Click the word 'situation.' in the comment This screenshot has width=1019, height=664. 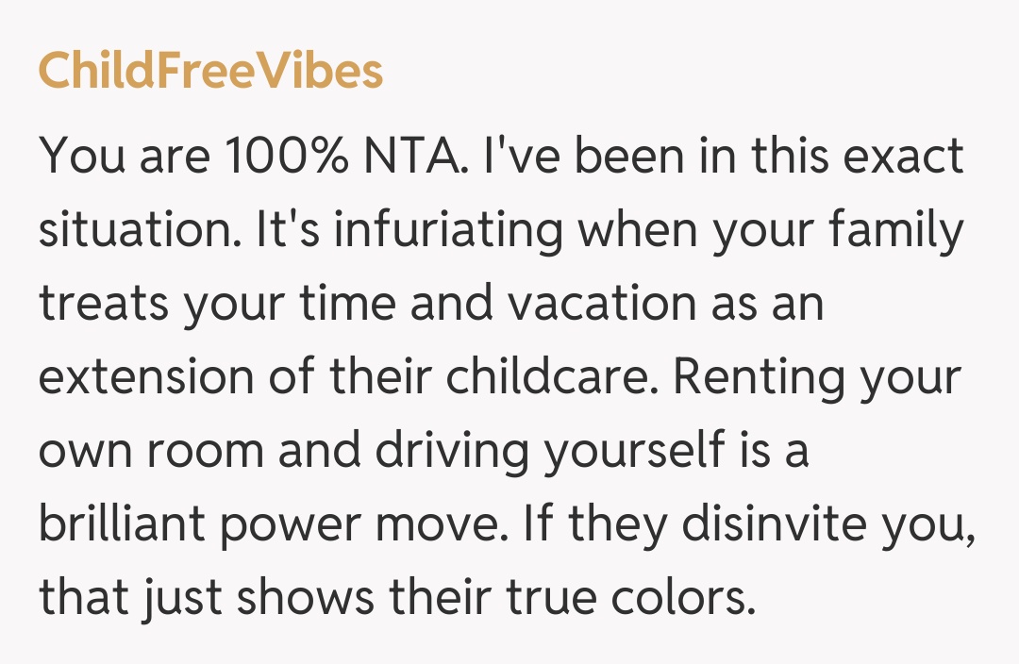click(x=140, y=231)
